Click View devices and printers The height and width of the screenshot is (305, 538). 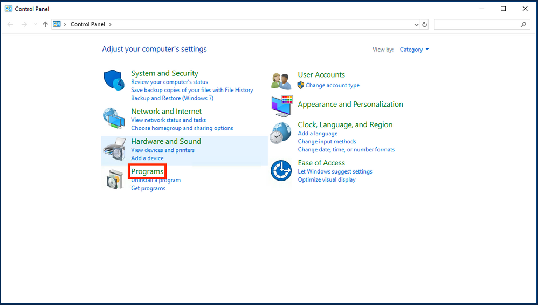163,150
